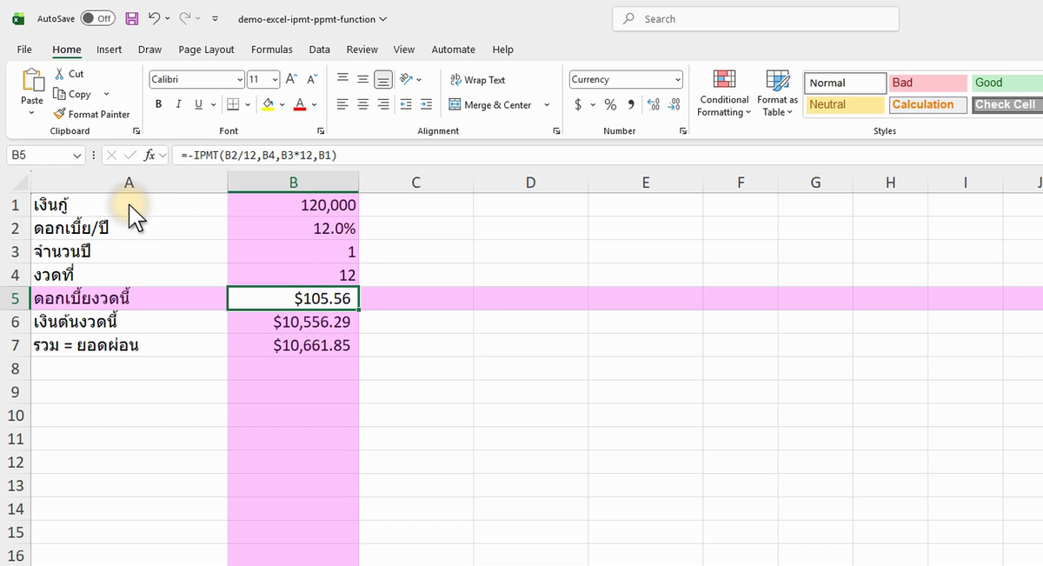Open Format as Table menu

coord(777,93)
